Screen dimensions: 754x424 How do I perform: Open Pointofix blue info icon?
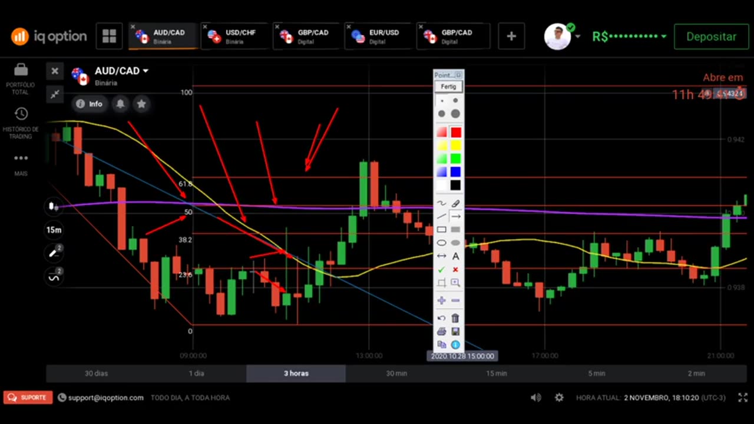[455, 344]
